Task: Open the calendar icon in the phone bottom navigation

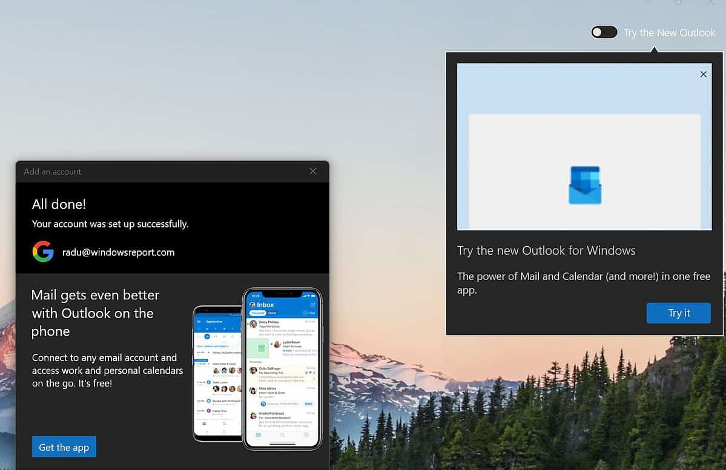Action: pyautogui.click(x=306, y=434)
